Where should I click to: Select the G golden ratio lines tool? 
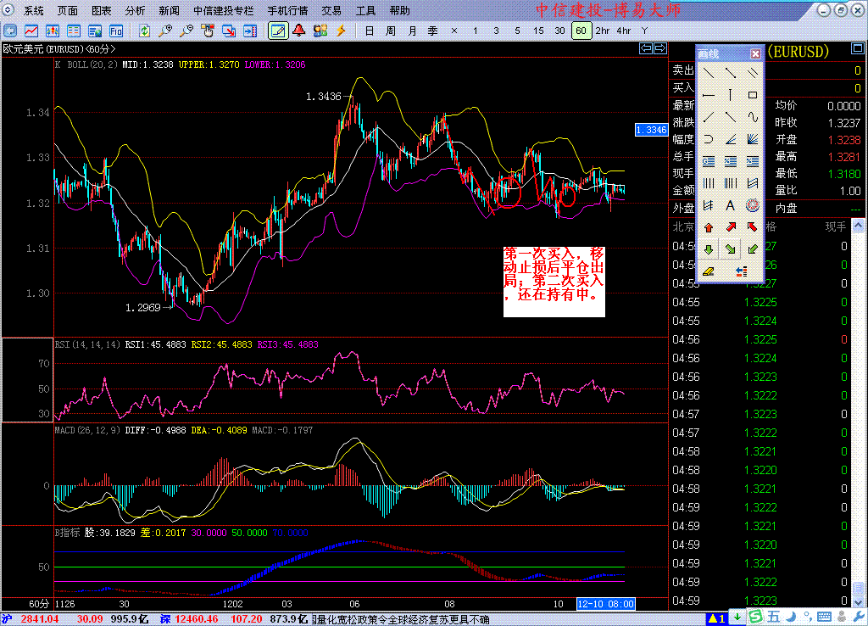[708, 161]
